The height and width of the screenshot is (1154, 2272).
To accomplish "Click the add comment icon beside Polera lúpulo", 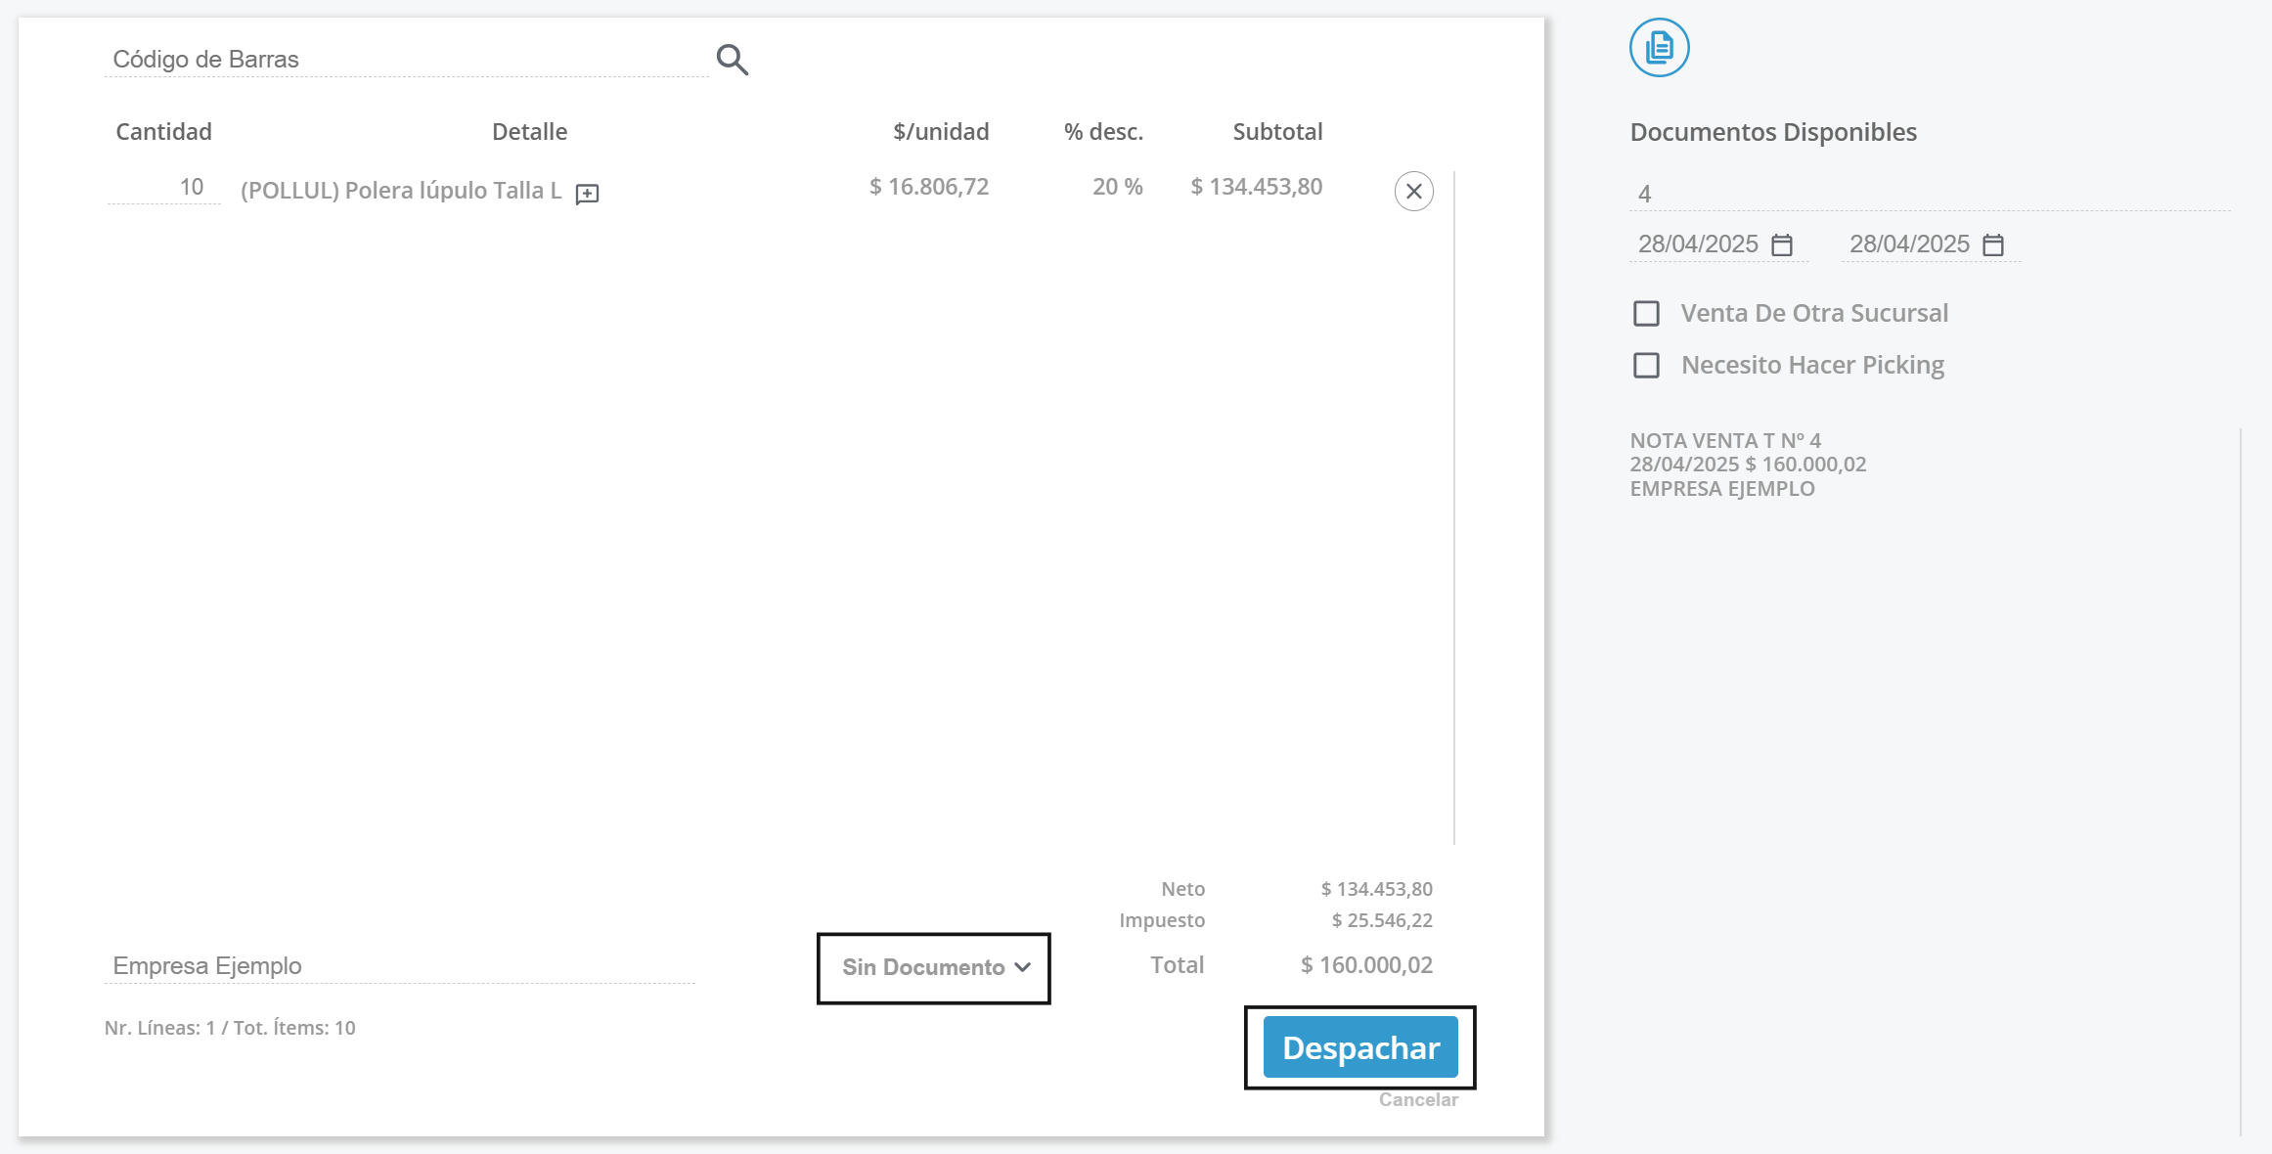I will click(x=587, y=194).
